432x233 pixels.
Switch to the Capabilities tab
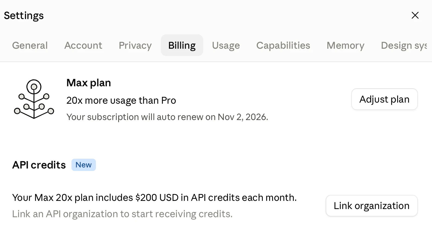point(283,45)
